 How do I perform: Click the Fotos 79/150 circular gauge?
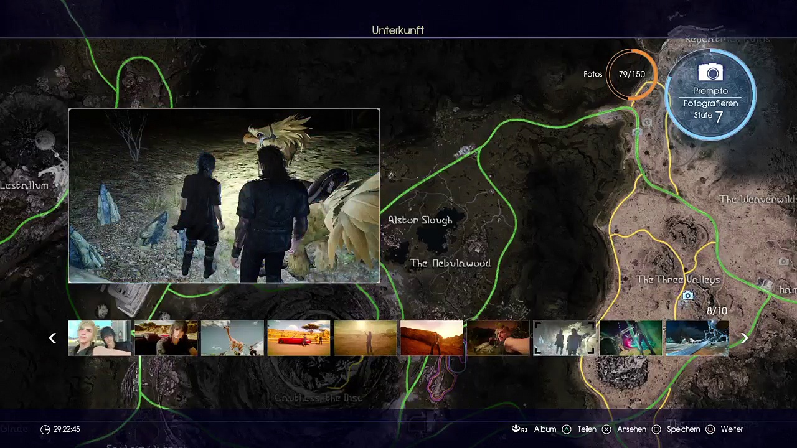click(x=631, y=74)
